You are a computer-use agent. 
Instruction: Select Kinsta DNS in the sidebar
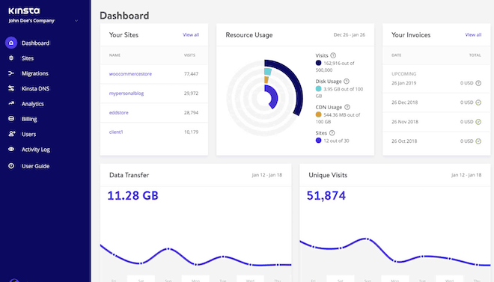pos(35,89)
